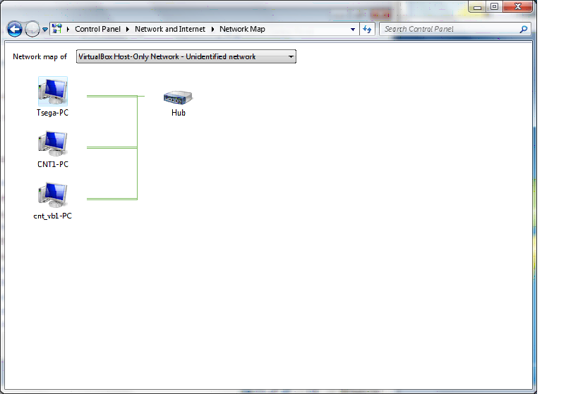Go back with the blue arrow

pyautogui.click(x=15, y=29)
